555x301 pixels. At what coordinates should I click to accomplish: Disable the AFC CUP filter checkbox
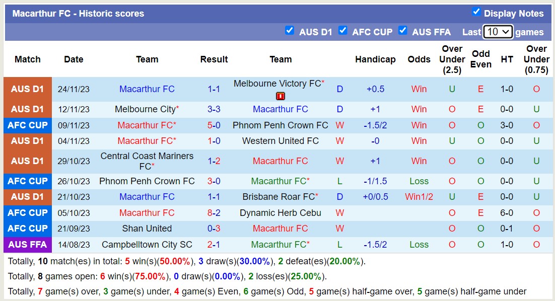pyautogui.click(x=343, y=30)
